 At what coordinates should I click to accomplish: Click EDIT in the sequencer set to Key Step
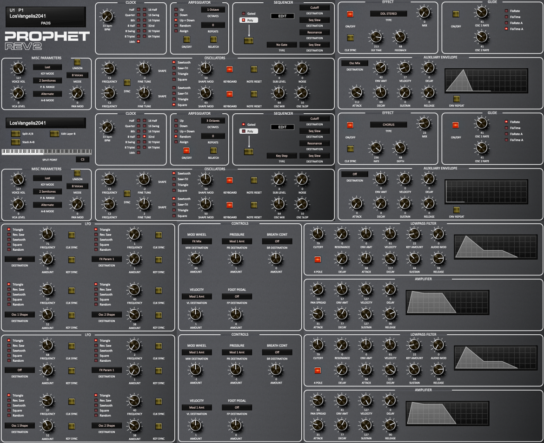pos(282,127)
